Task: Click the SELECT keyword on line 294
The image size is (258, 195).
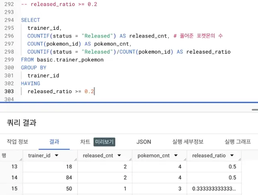Action: click(x=30, y=20)
